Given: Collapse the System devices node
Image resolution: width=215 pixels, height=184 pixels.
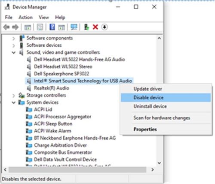Looking at the screenshot, I should (x=14, y=103).
